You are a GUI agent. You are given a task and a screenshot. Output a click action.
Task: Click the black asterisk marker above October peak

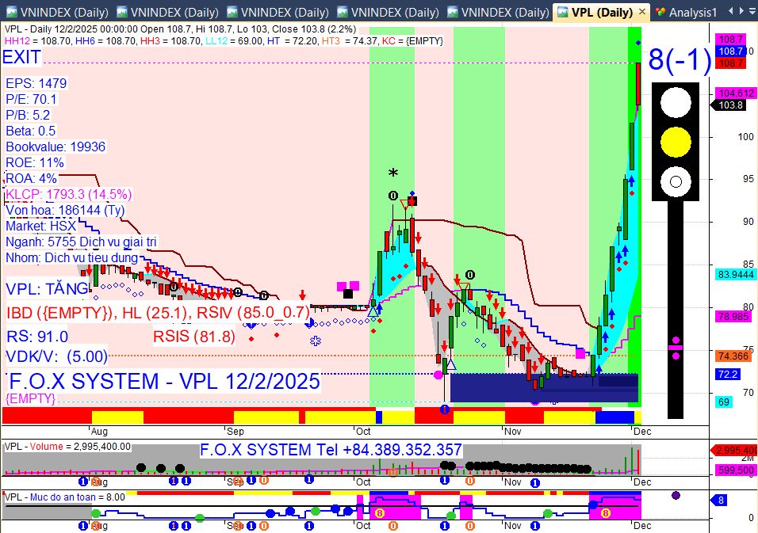[x=393, y=173]
